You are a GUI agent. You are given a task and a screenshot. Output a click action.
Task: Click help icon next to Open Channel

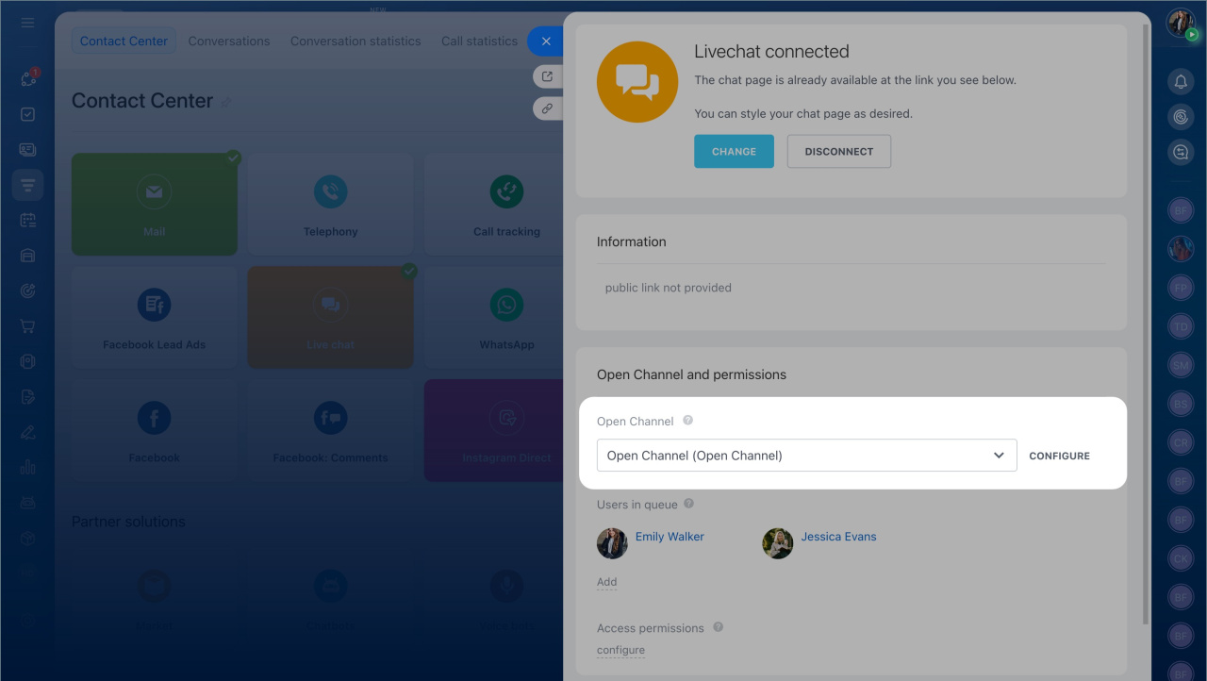pyautogui.click(x=688, y=421)
